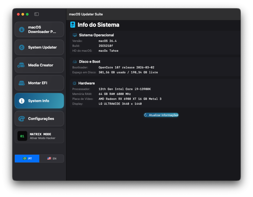Click the Info do Sistema heading
The height and width of the screenshot is (197, 253).
(x=98, y=25)
